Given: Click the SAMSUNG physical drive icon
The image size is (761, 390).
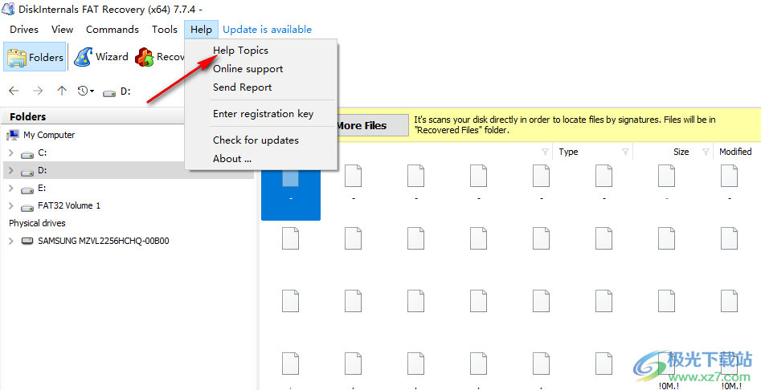Looking at the screenshot, I should (x=27, y=241).
